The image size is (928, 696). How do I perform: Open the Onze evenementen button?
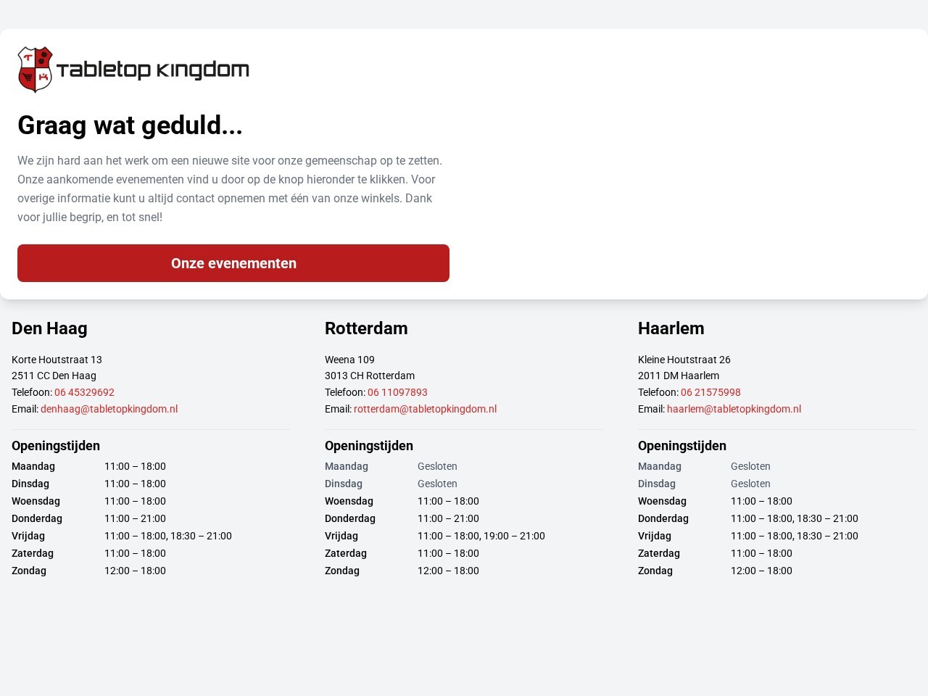[x=233, y=263]
